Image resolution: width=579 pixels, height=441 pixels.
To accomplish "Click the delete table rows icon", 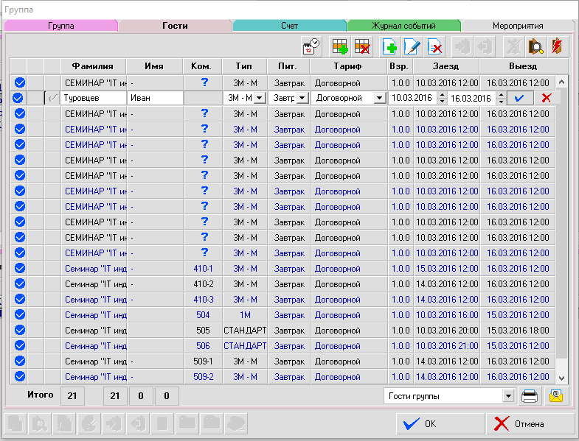I will (362, 46).
